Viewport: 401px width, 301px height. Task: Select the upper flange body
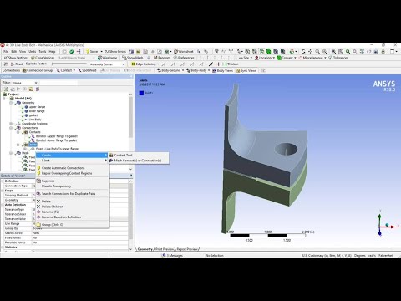[37, 107]
